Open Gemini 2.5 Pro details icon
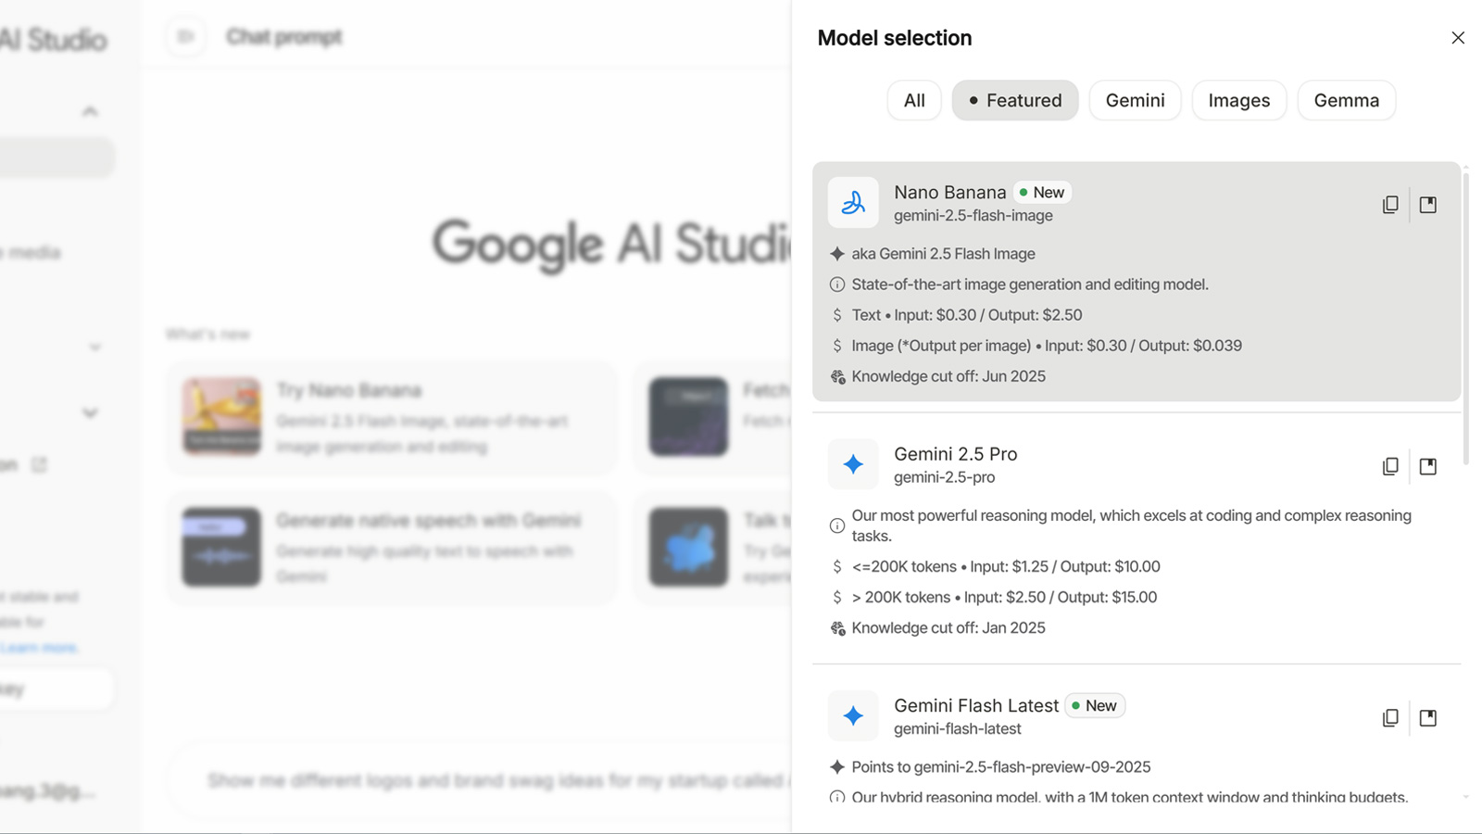Image resolution: width=1482 pixels, height=834 pixels. [1428, 466]
